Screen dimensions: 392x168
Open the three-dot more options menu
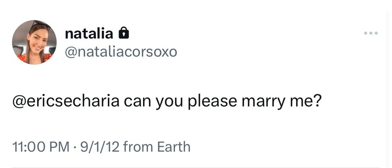point(371,33)
